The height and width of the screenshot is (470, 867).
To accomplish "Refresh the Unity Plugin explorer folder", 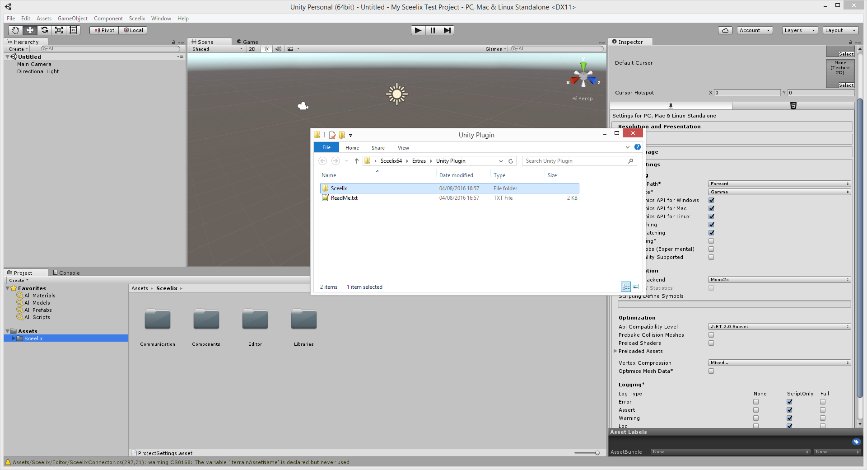I will [511, 161].
